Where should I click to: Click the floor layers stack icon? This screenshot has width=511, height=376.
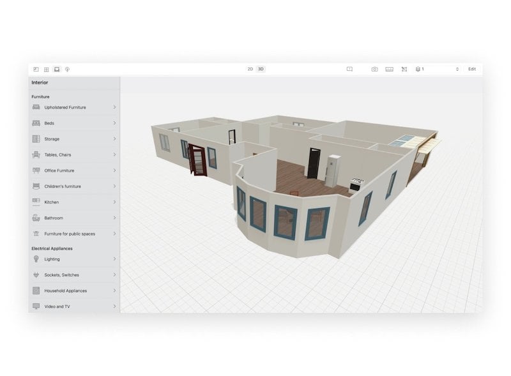pos(418,69)
